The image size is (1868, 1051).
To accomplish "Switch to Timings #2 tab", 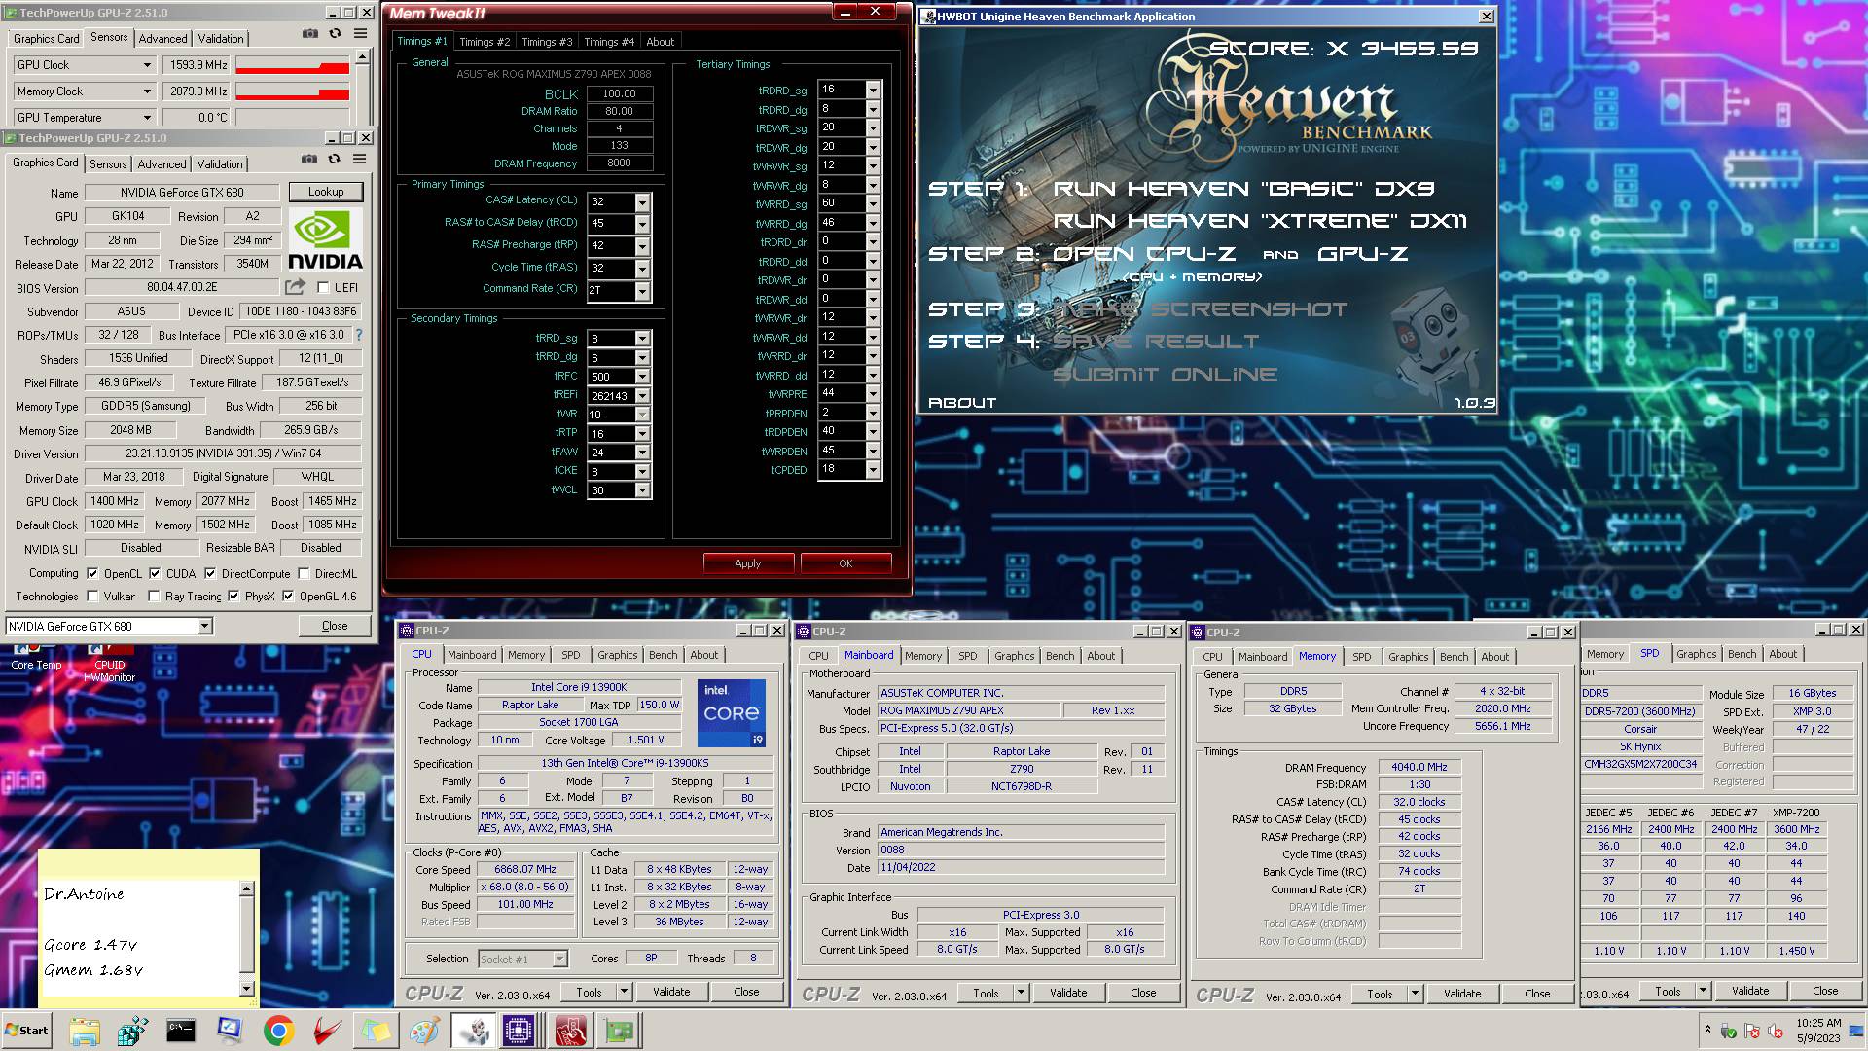I will 485,42.
